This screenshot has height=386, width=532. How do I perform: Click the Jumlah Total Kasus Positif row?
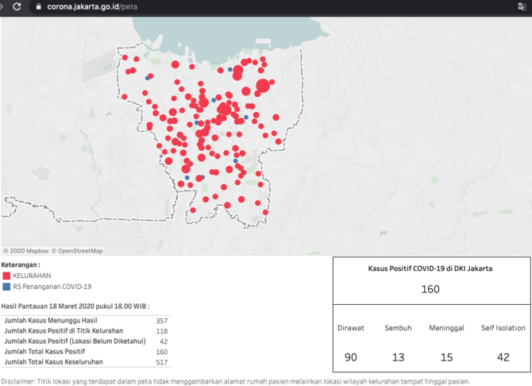pos(83,351)
